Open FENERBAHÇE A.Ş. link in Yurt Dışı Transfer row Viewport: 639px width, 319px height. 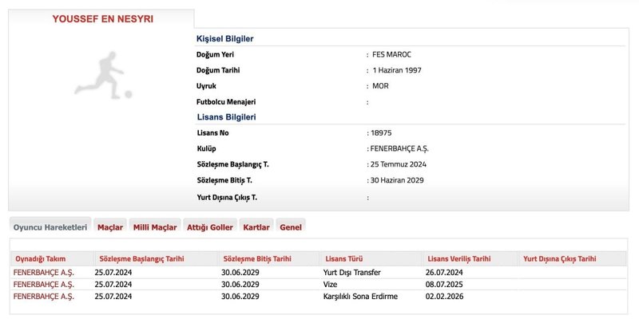pos(44,273)
